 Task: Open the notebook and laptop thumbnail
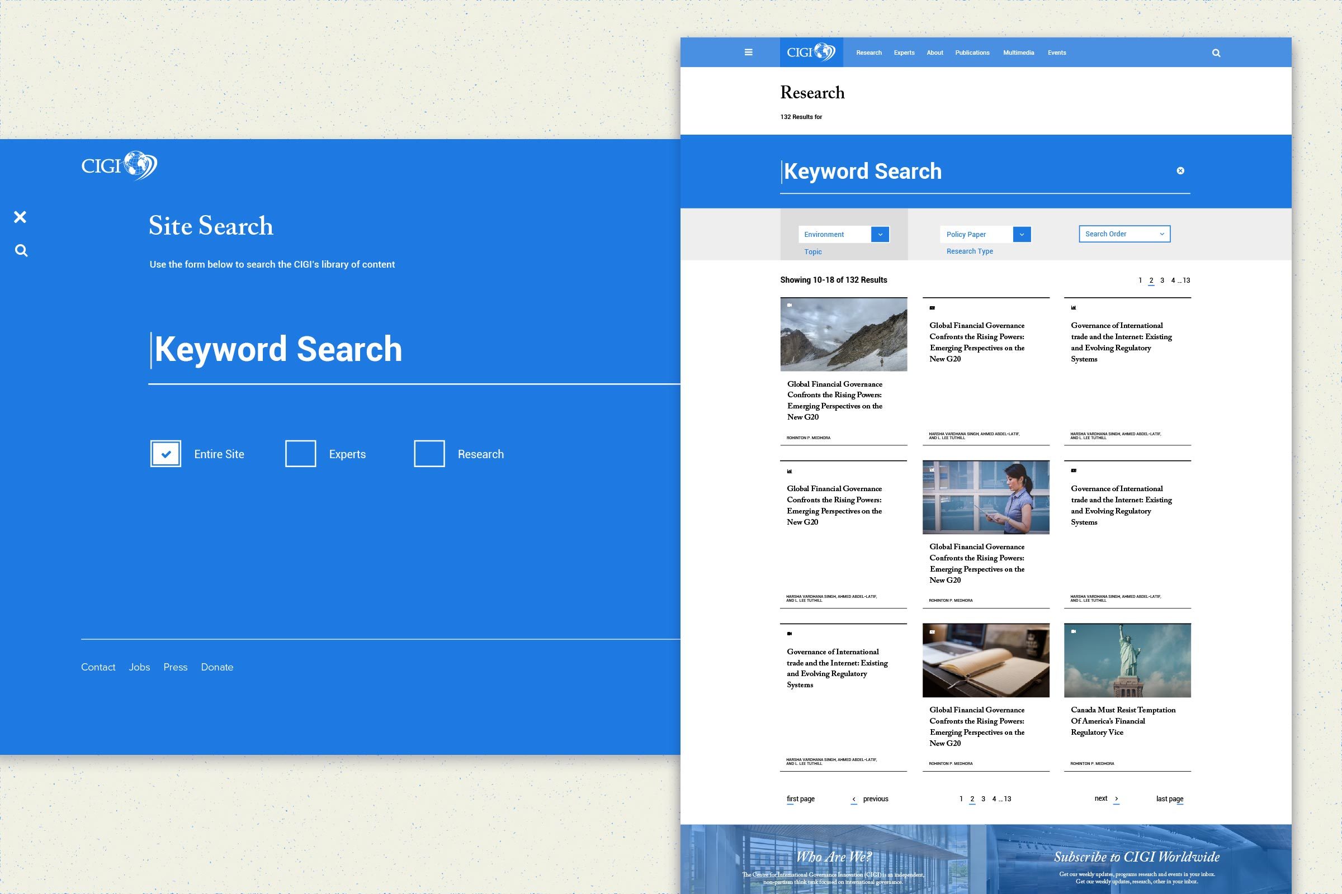click(x=986, y=660)
